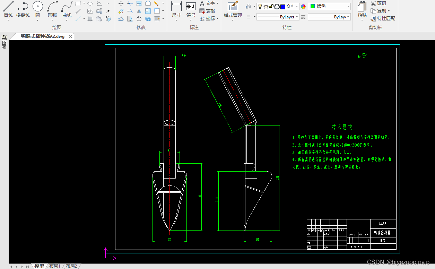
Task: Toggle layer plot printer icon
Action: click(277, 7)
